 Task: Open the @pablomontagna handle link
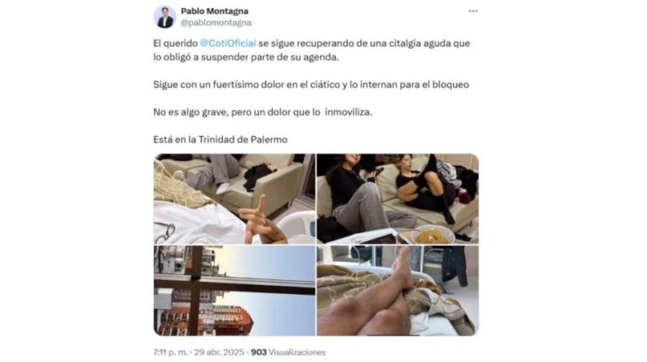tap(216, 23)
